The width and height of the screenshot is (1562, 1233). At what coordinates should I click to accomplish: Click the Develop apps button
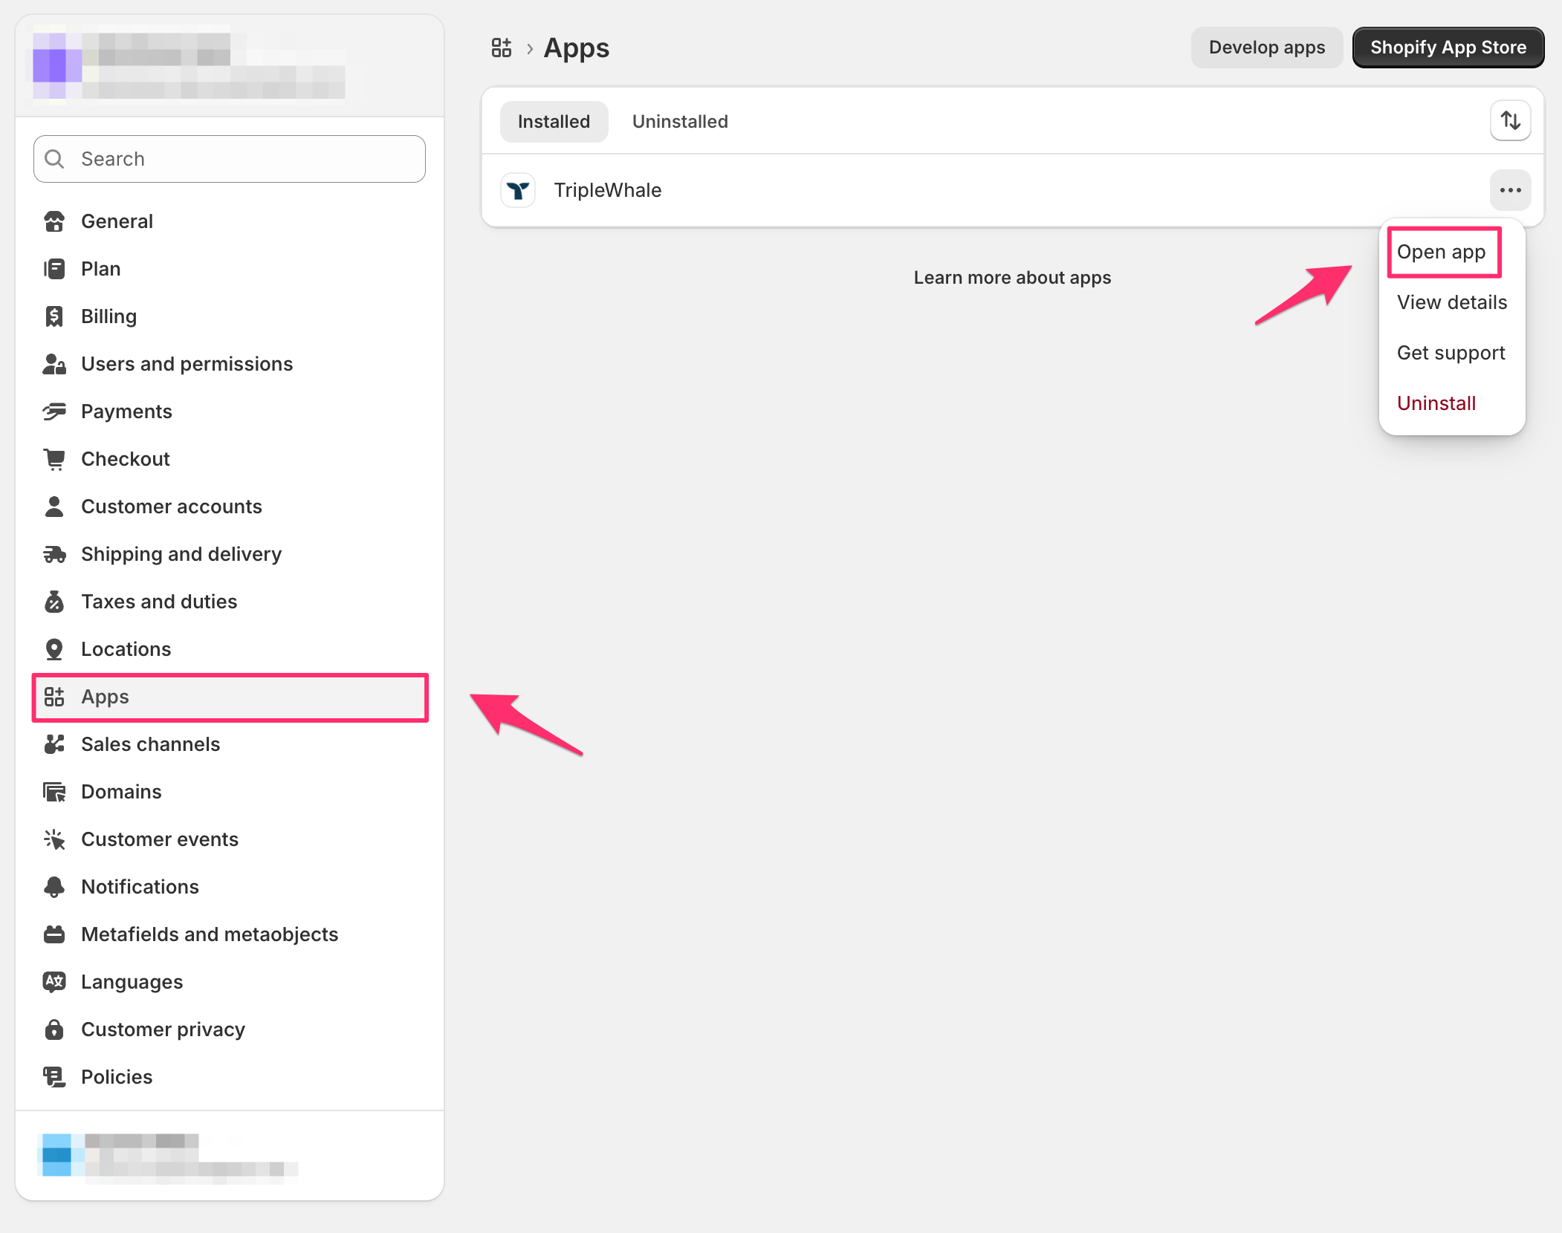(1267, 48)
